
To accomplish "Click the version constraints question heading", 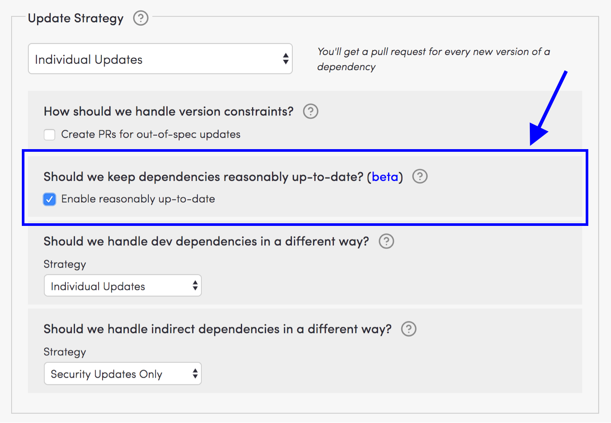I will pyautogui.click(x=168, y=111).
